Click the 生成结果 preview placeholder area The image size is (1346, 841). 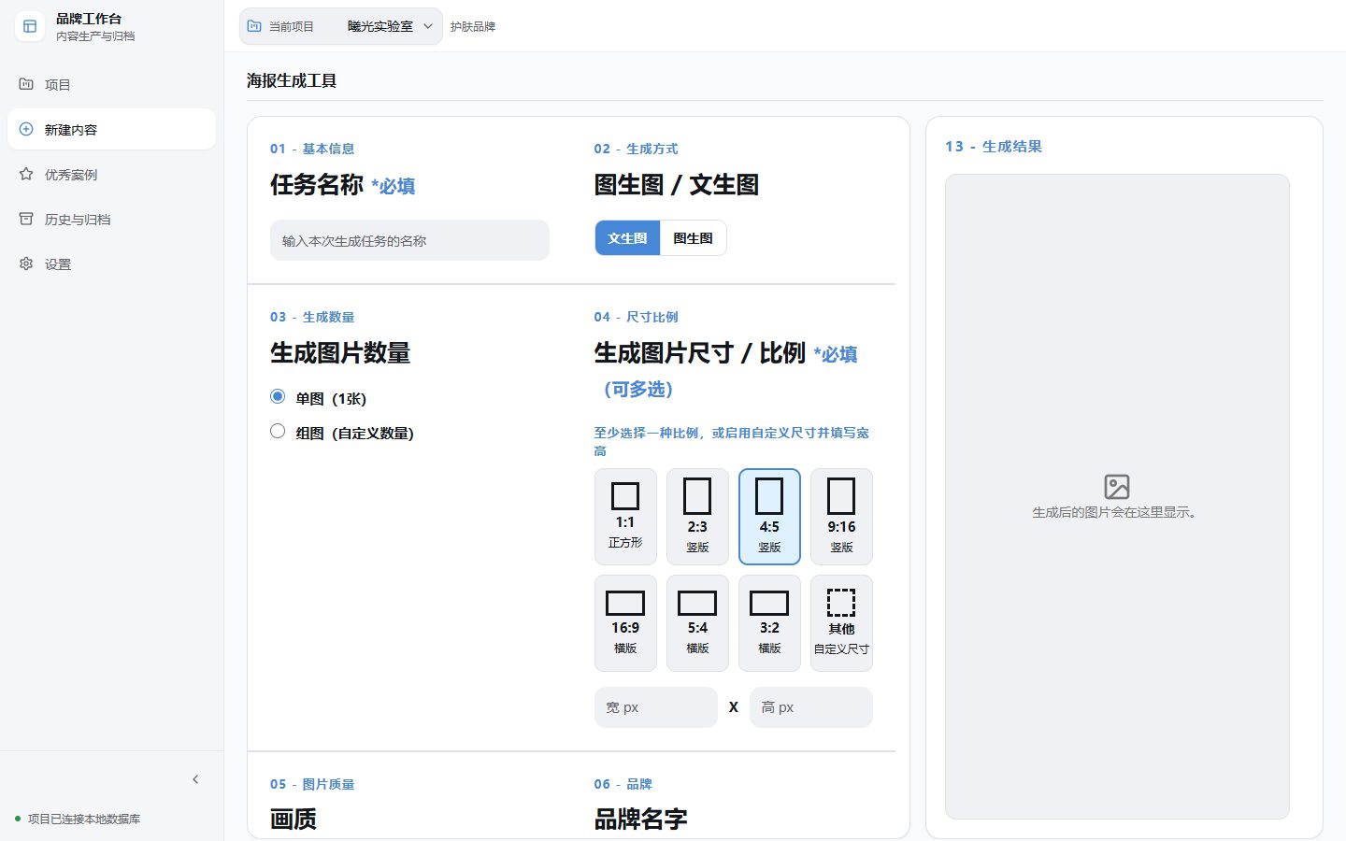point(1117,496)
